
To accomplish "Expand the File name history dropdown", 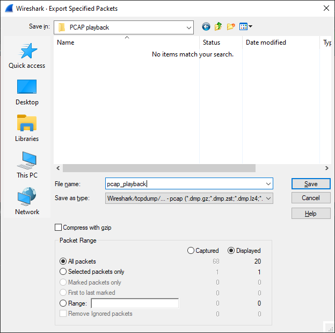I will pyautogui.click(x=268, y=184).
